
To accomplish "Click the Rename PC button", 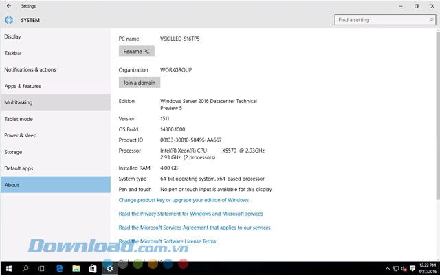I will tap(137, 52).
